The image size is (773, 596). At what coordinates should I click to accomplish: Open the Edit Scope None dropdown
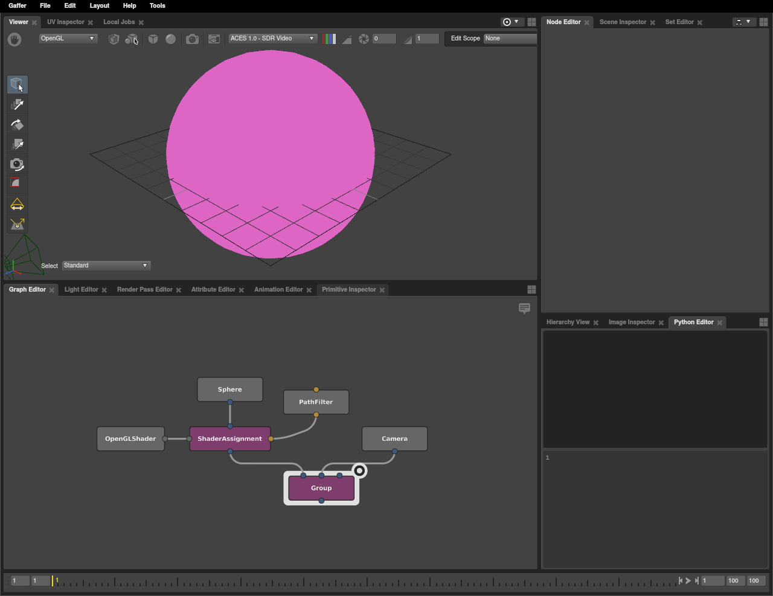[x=510, y=38]
